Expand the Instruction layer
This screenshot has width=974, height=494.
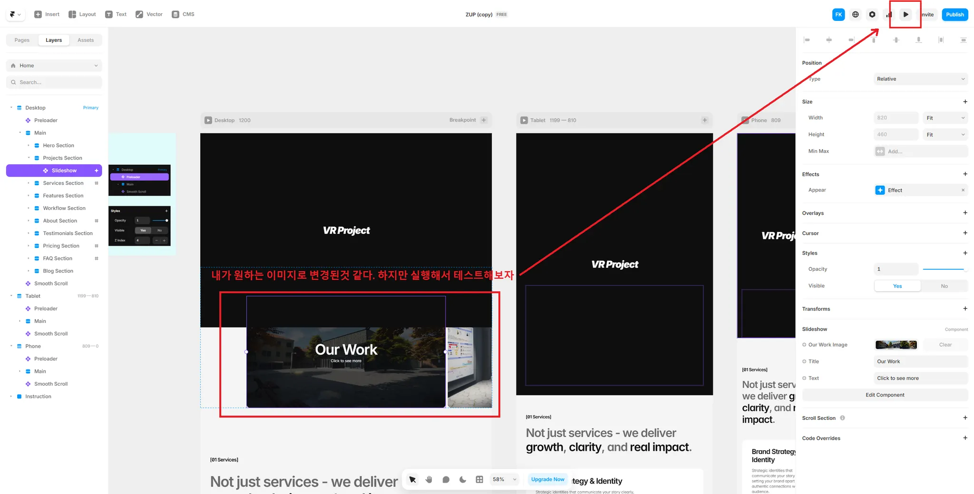click(11, 397)
